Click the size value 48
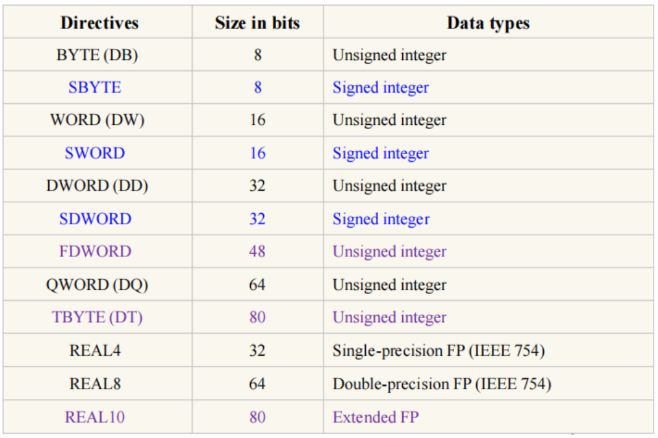The height and width of the screenshot is (438, 658). click(x=257, y=252)
